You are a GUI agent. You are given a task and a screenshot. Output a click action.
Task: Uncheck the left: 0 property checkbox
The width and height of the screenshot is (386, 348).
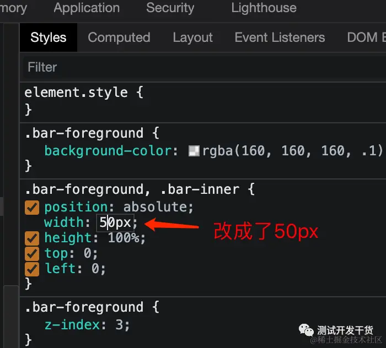coord(32,269)
